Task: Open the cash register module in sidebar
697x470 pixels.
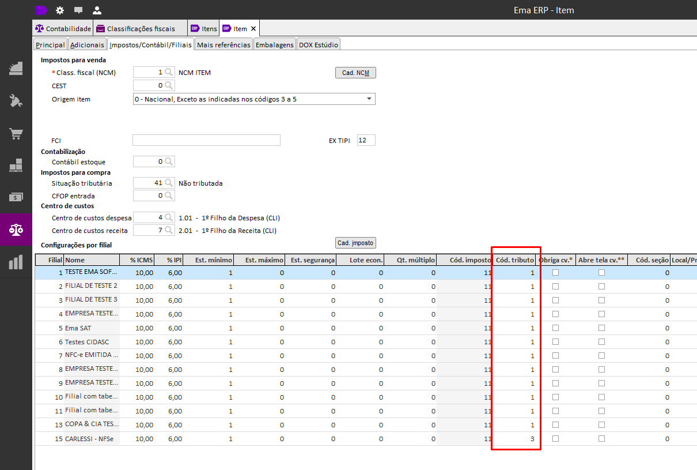Action: coord(16,68)
